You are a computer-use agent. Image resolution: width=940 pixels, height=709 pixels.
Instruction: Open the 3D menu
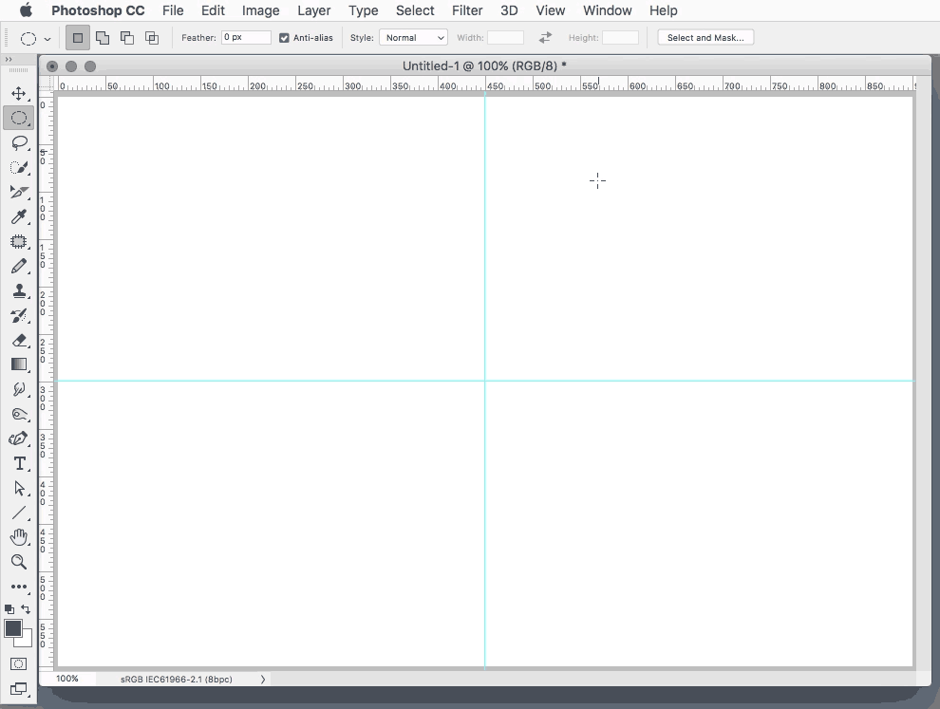click(x=509, y=10)
